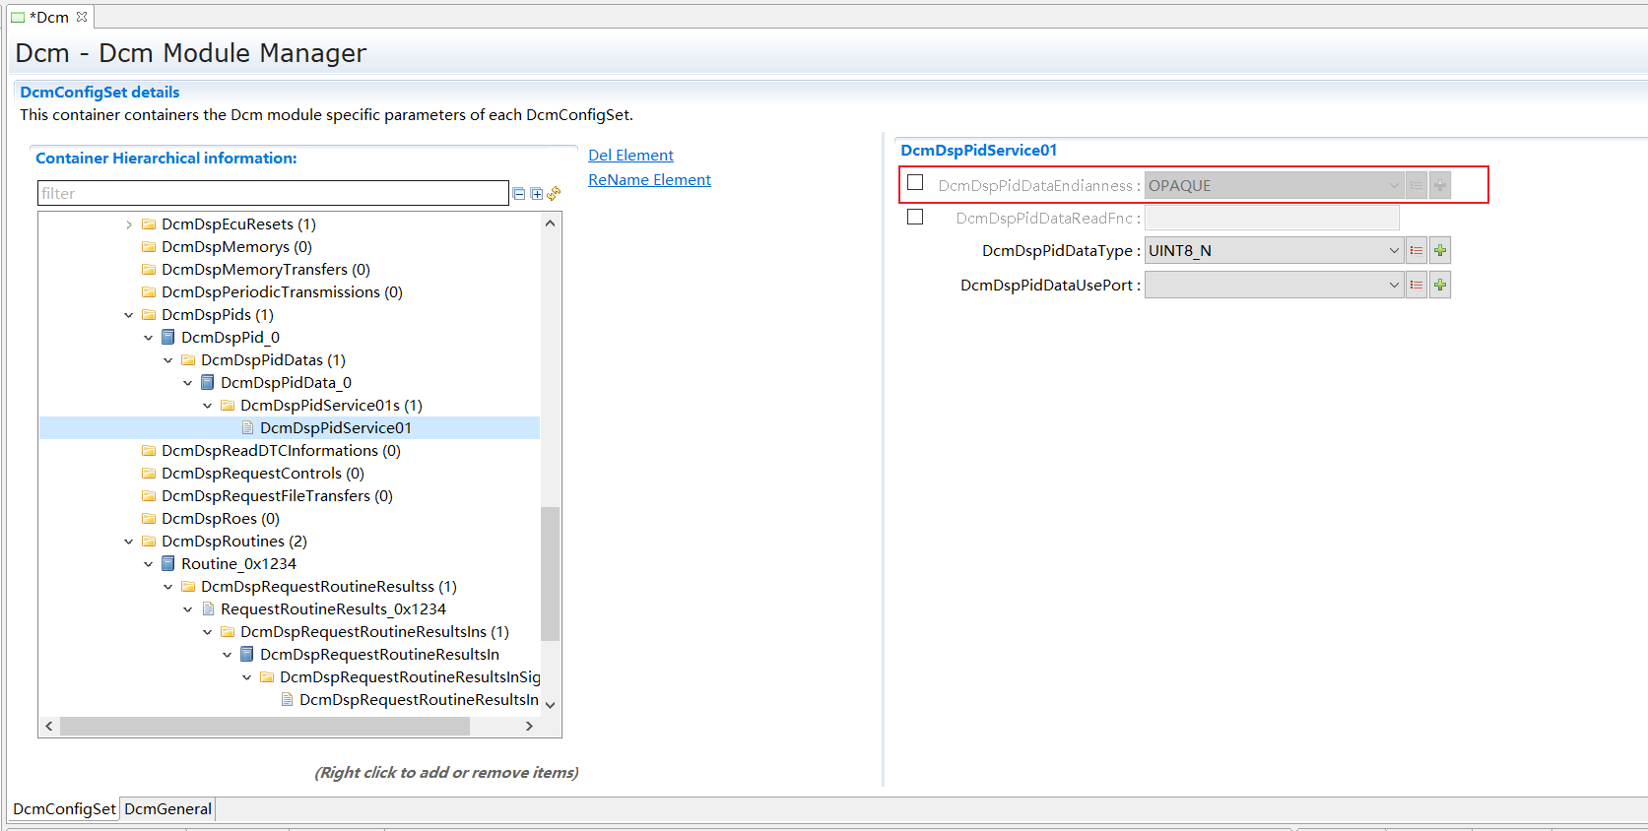
Task: Select the DcmConfigSet bottom tab
Action: coord(64,809)
